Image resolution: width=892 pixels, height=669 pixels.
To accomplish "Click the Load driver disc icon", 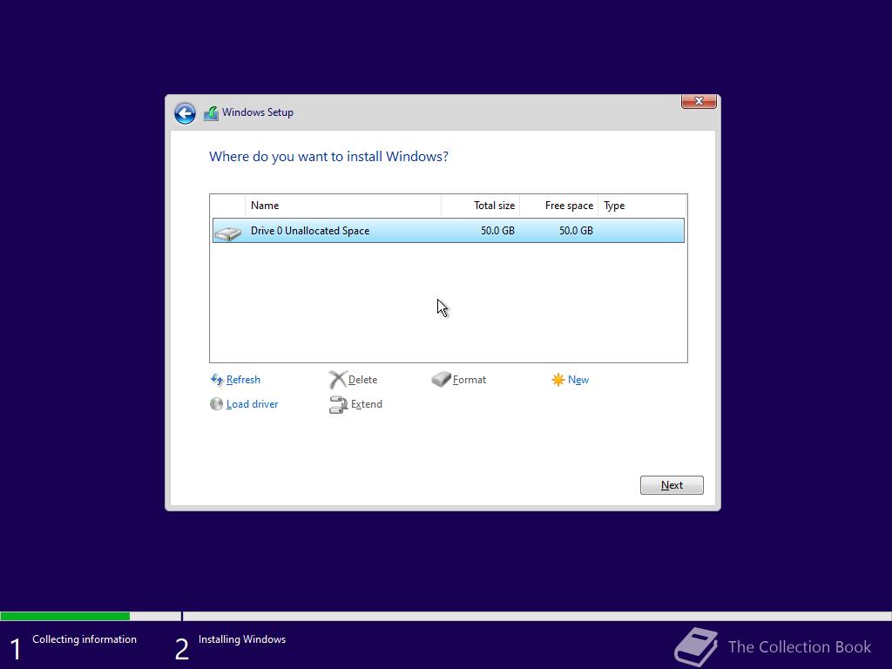I will pyautogui.click(x=216, y=404).
